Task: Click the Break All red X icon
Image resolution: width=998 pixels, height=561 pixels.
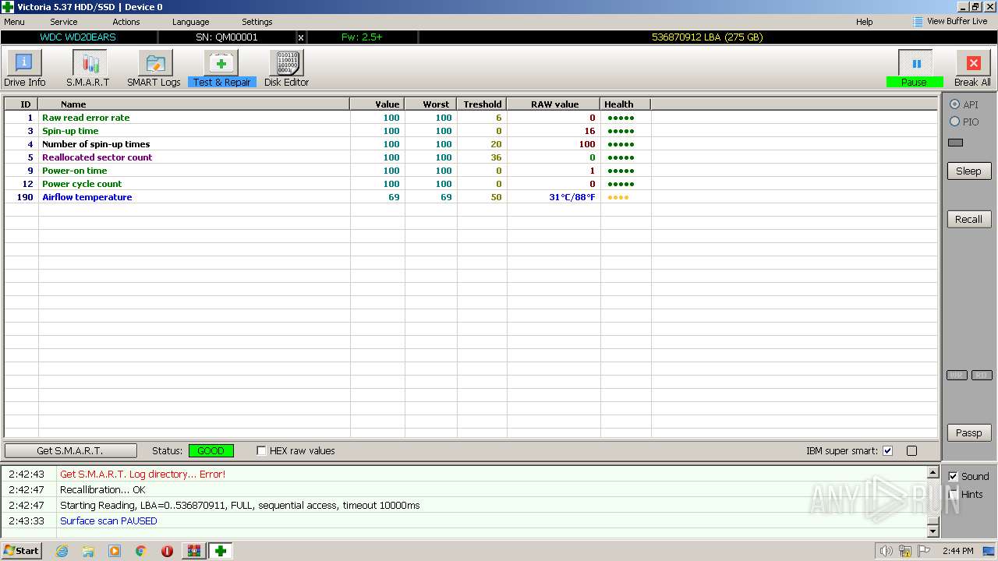Action: [973, 63]
